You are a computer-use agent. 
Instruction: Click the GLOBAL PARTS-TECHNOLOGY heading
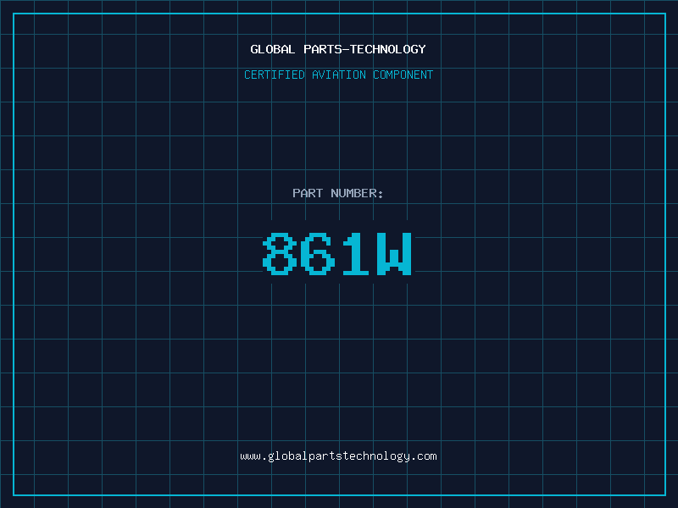(338, 49)
